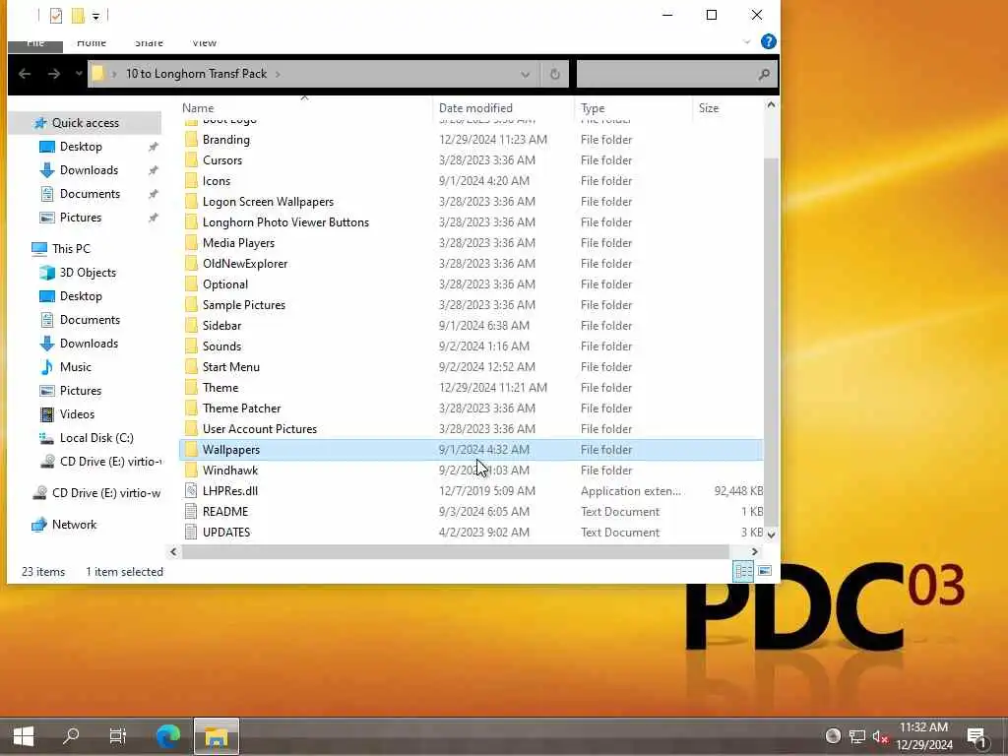Refresh the current folder view
The image size is (1008, 756).
(555, 75)
